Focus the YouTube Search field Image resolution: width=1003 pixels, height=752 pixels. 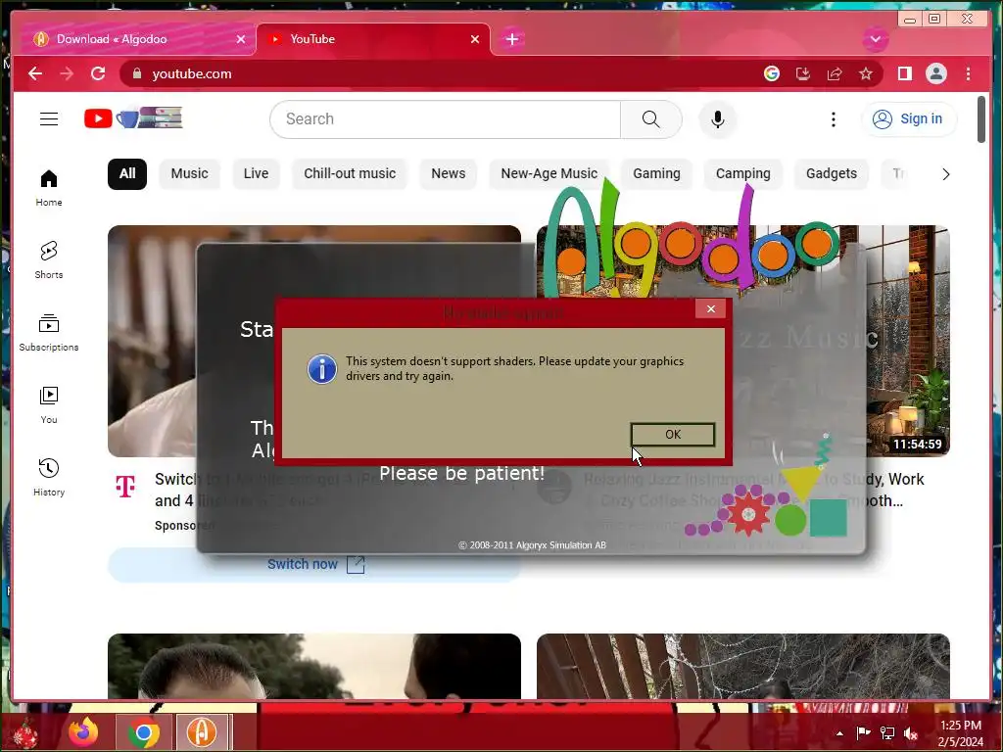[x=446, y=118]
